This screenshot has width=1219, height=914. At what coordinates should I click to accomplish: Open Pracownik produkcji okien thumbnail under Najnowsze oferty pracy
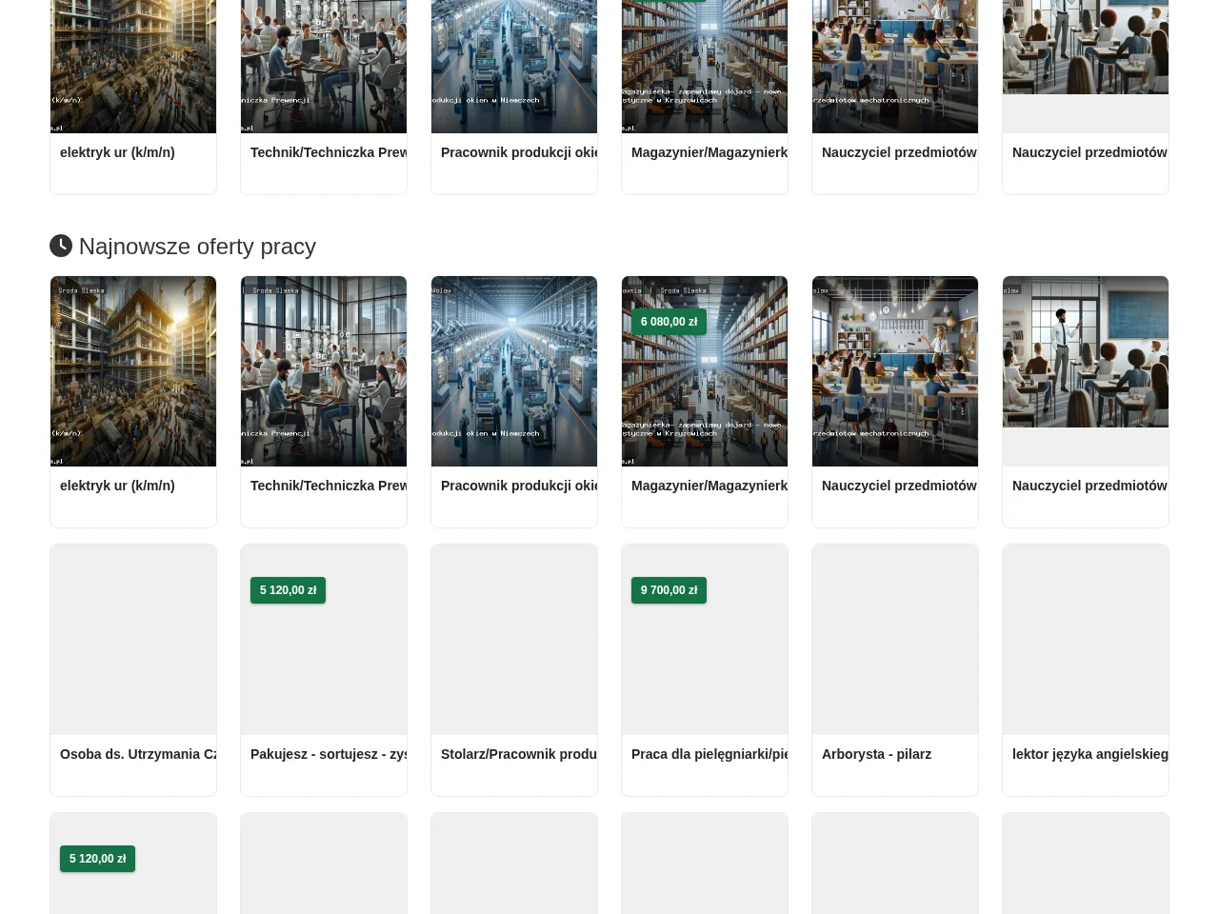[514, 371]
